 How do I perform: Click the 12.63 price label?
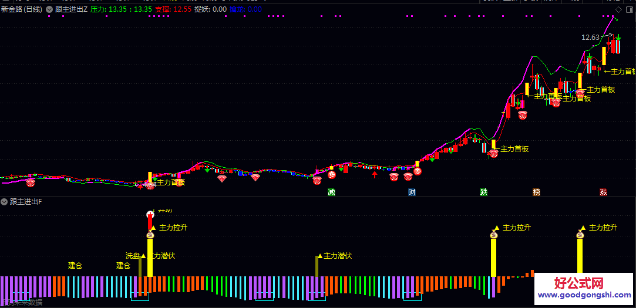pos(590,38)
